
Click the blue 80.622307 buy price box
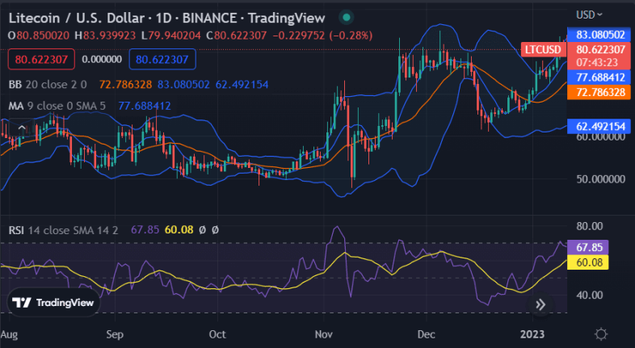point(162,60)
